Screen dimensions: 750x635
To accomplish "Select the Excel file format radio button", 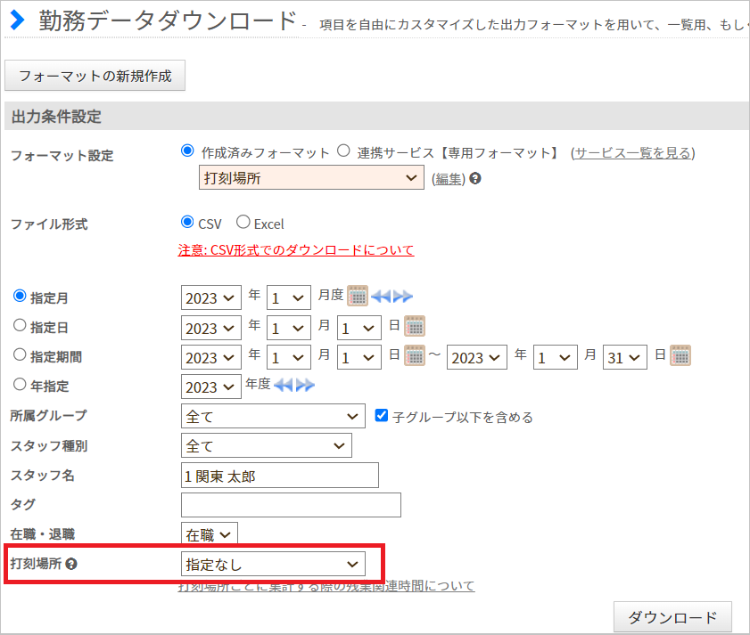I will point(243,223).
